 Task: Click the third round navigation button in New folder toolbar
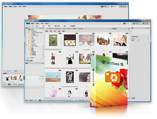(31, 26)
